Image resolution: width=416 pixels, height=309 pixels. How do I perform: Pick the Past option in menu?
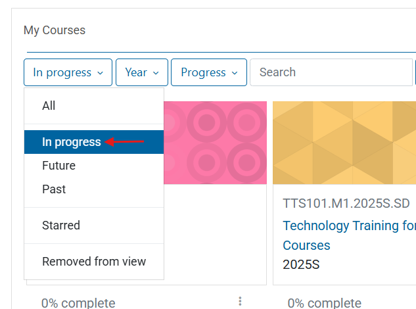coord(54,189)
